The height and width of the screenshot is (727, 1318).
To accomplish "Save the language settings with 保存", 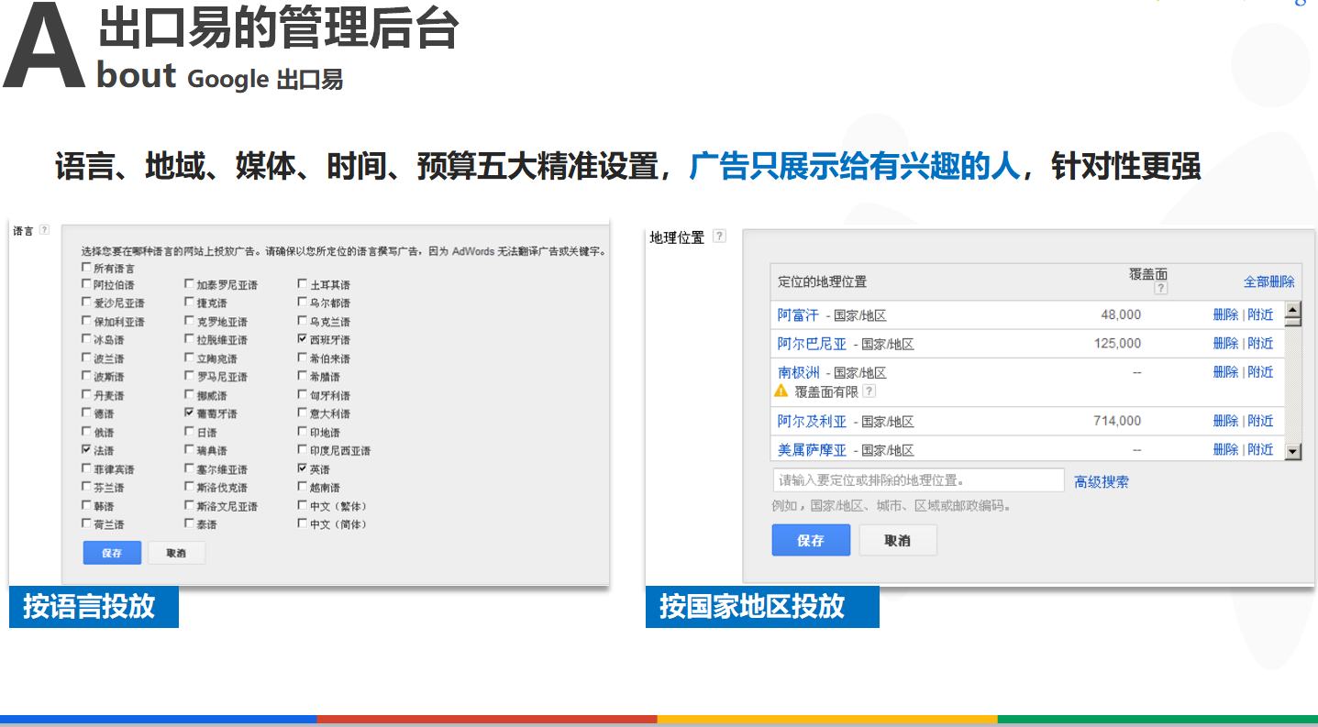I will click(112, 553).
